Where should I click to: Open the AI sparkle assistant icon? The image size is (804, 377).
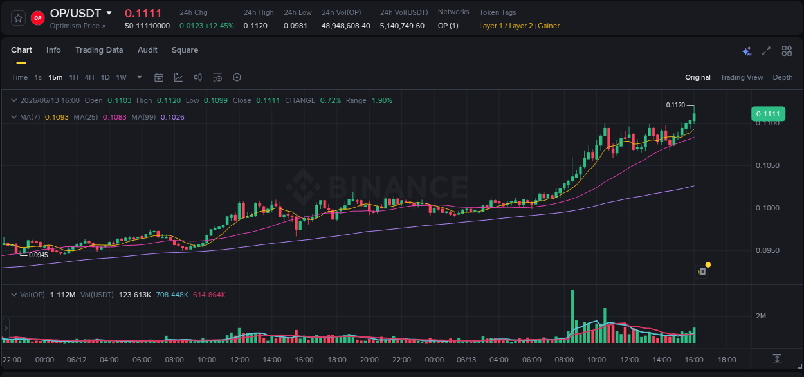[x=747, y=51]
